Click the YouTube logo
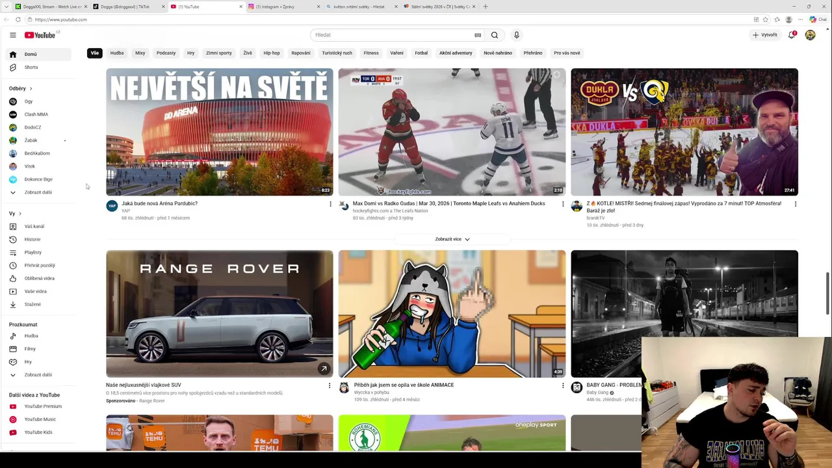 [40, 35]
